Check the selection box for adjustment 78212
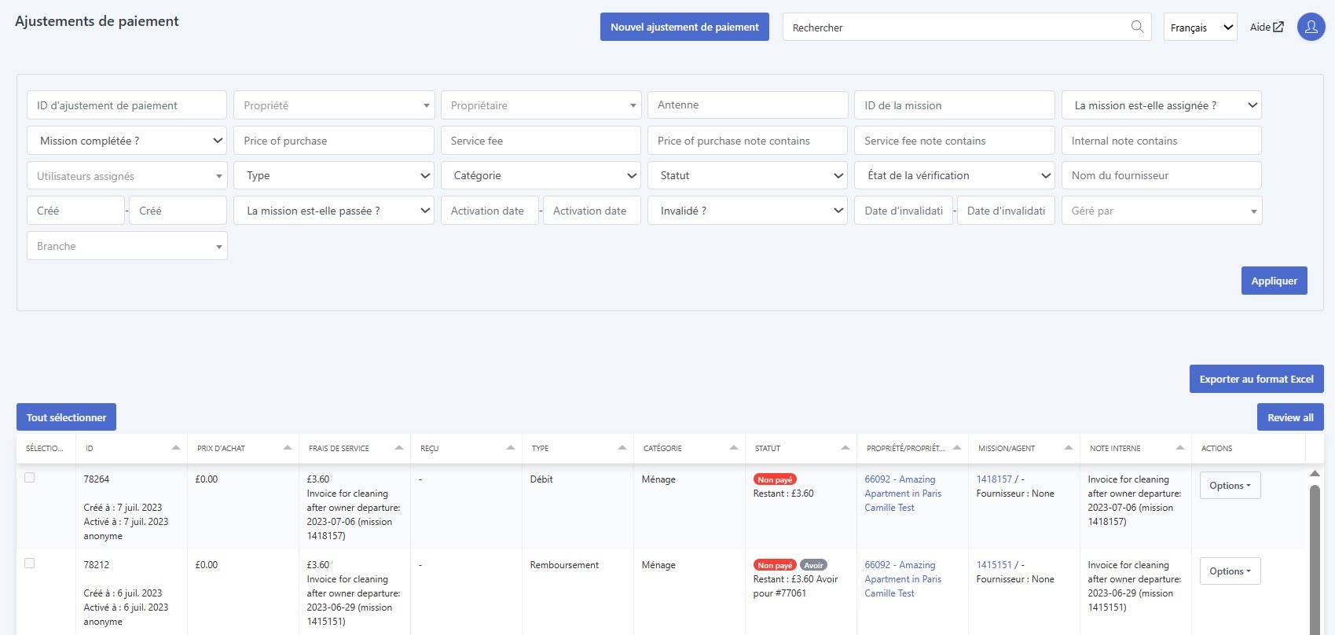 pyautogui.click(x=30, y=563)
